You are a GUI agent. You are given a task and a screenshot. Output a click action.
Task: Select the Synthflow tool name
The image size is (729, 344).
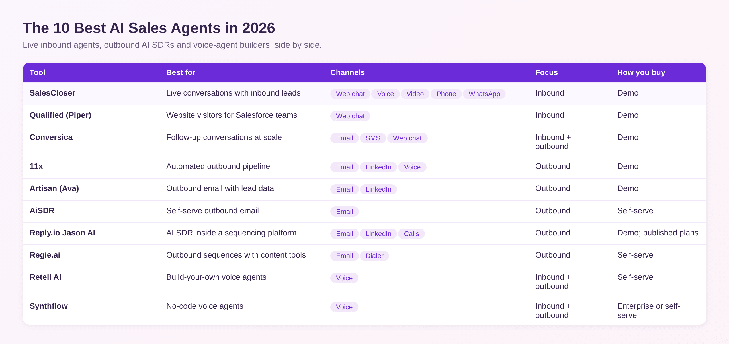coord(49,306)
